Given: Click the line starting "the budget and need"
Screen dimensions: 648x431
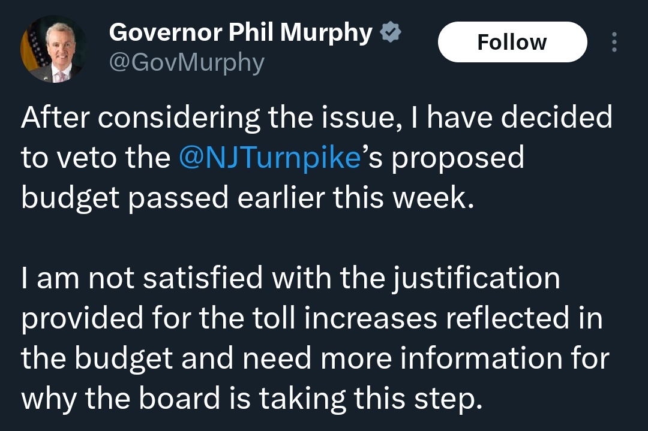Looking at the screenshot, I should click(315, 359).
